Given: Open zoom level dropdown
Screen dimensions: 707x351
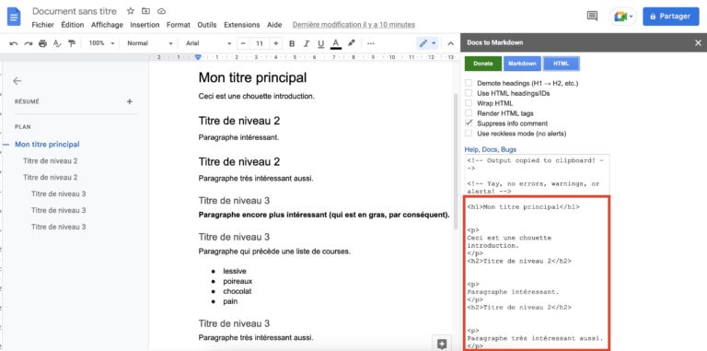Looking at the screenshot, I should (x=101, y=43).
